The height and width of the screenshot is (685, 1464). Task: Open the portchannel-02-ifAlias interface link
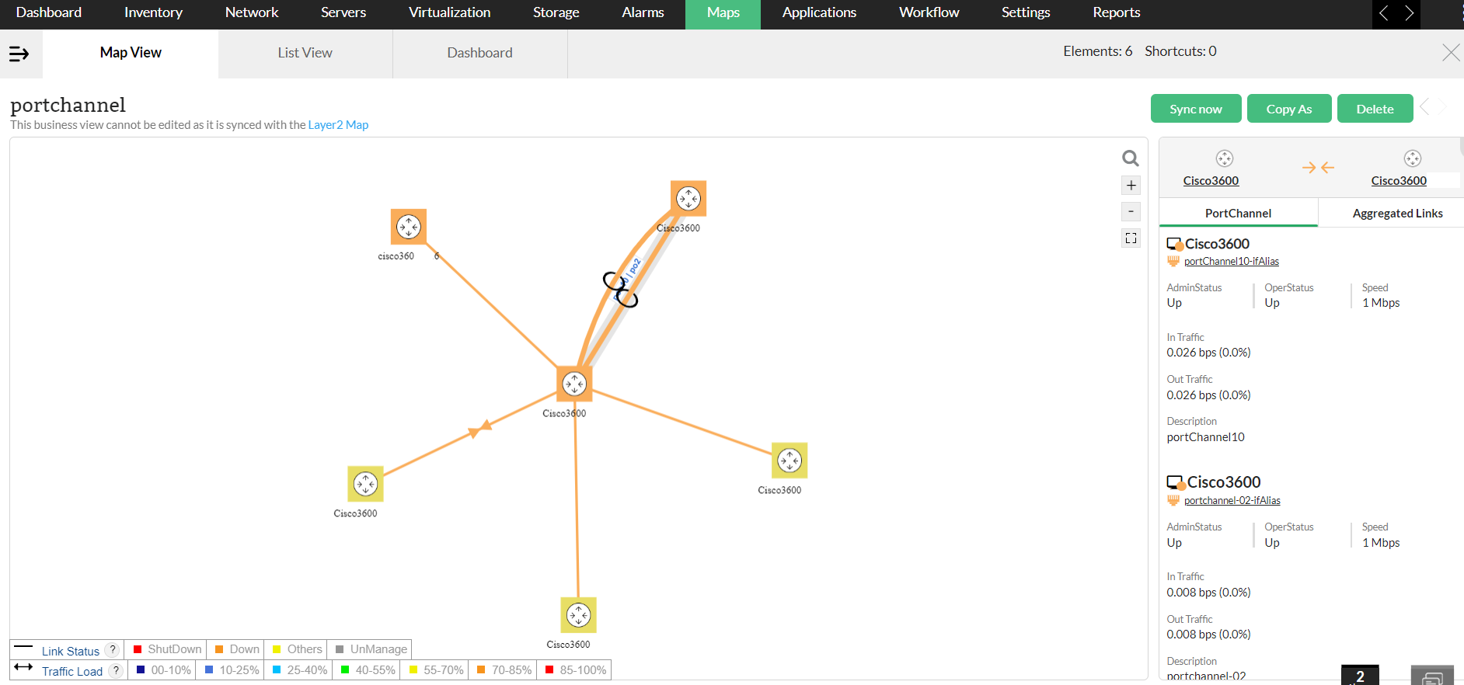(x=1232, y=501)
